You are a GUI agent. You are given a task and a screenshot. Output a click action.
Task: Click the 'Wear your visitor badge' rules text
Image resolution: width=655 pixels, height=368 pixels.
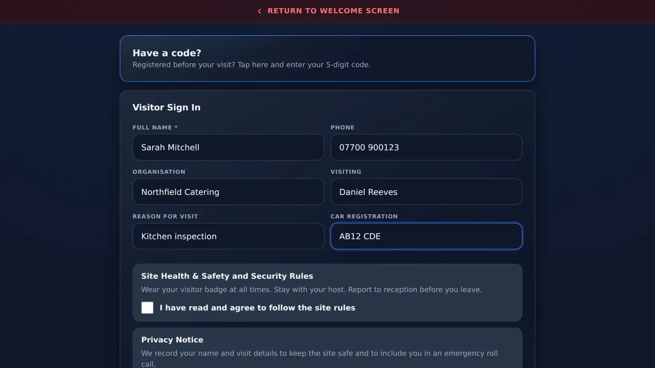[x=312, y=289]
